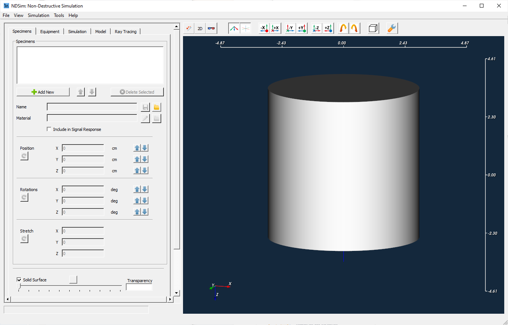Open a specimen file via the folder icon
This screenshot has width=508, height=325.
point(157,107)
